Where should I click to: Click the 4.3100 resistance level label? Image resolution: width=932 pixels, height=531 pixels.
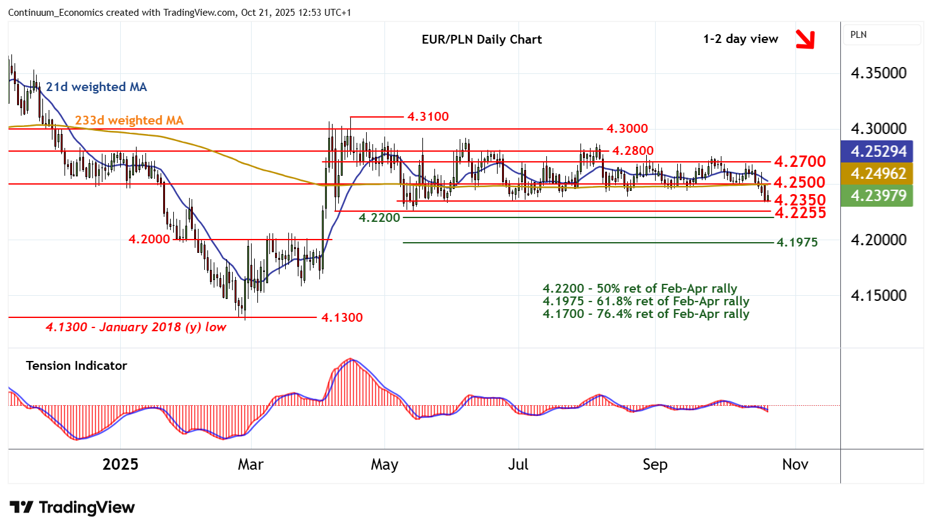tap(427, 117)
